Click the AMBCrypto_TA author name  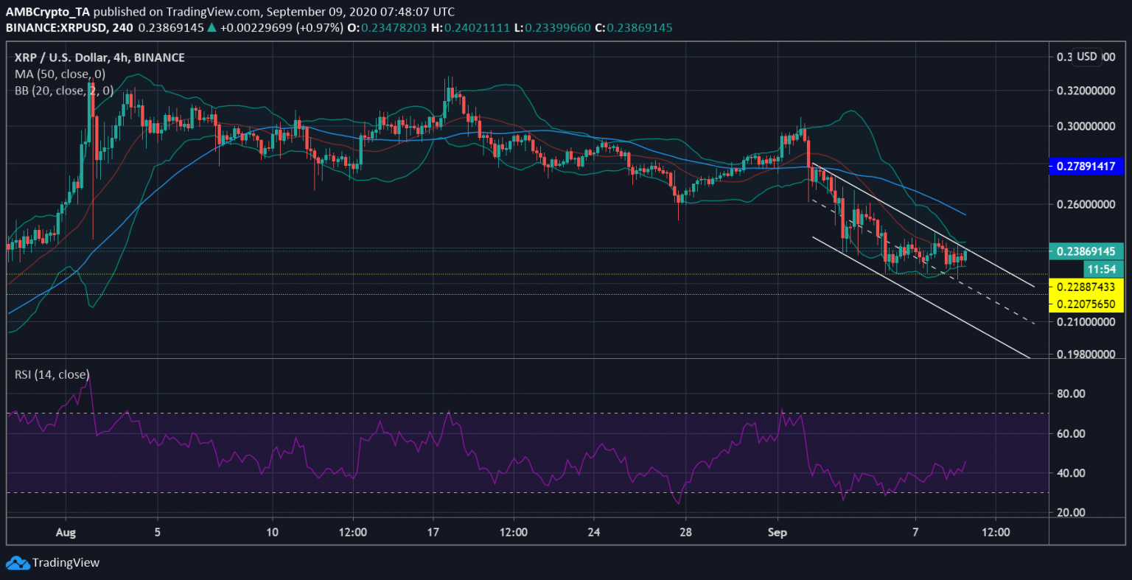pyautogui.click(x=48, y=12)
